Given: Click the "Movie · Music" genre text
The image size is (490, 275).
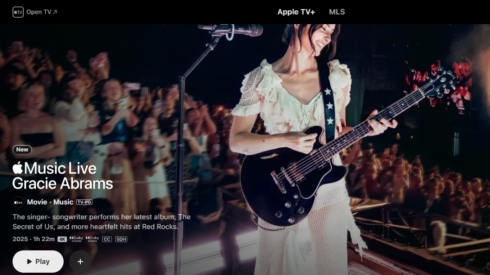Looking at the screenshot, I should click(50, 202).
